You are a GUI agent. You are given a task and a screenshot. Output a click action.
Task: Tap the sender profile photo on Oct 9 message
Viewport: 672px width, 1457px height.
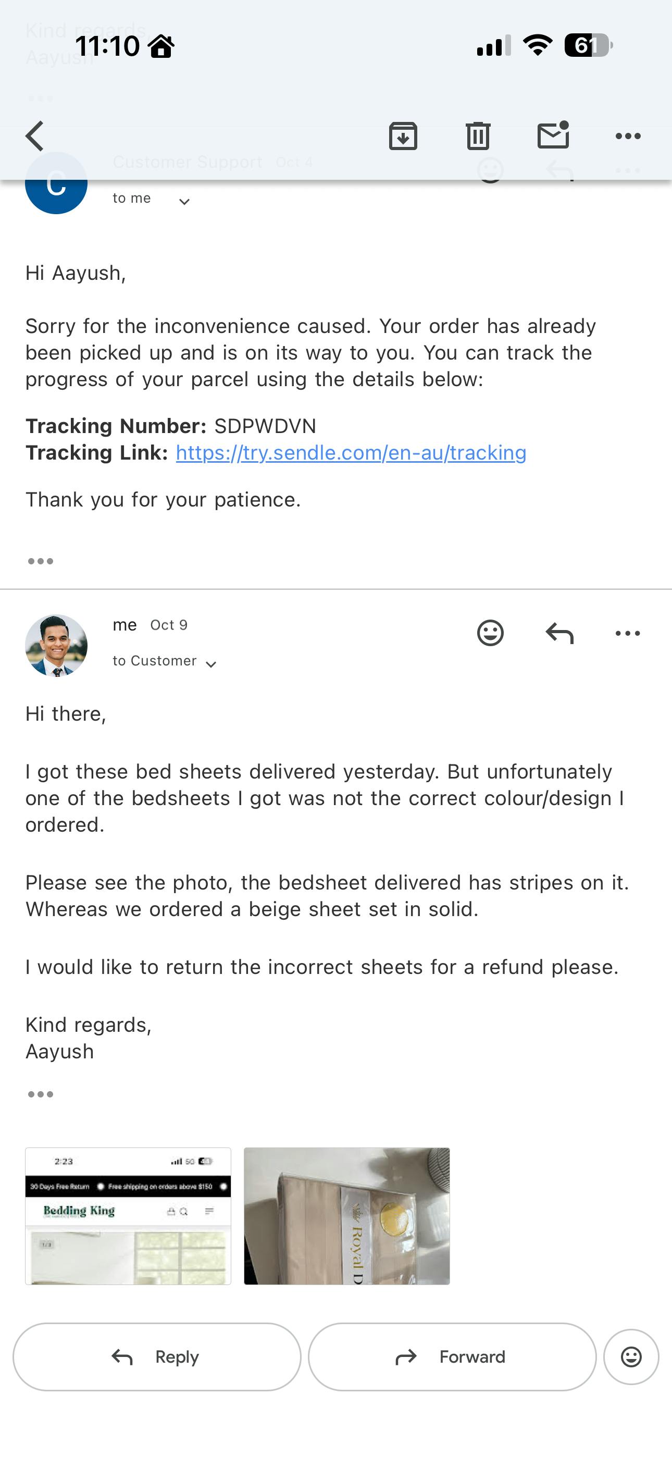57,645
